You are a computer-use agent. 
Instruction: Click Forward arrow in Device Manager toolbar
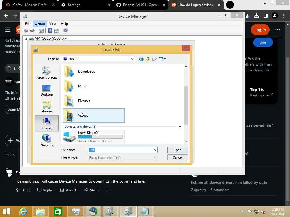click(x=33, y=31)
